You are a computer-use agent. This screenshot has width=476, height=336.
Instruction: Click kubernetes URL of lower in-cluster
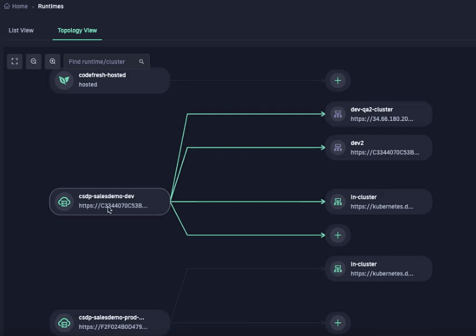tap(382, 274)
